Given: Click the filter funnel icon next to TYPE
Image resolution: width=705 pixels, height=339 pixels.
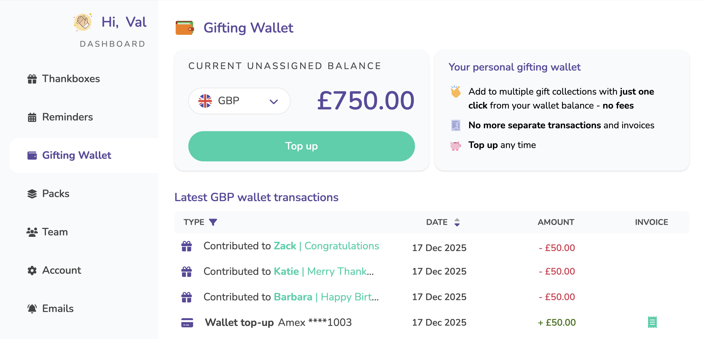Looking at the screenshot, I should point(213,222).
